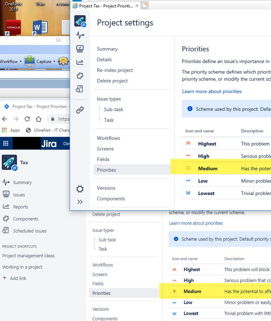Select Sub-task issue type in IE window

(x=114, y=109)
